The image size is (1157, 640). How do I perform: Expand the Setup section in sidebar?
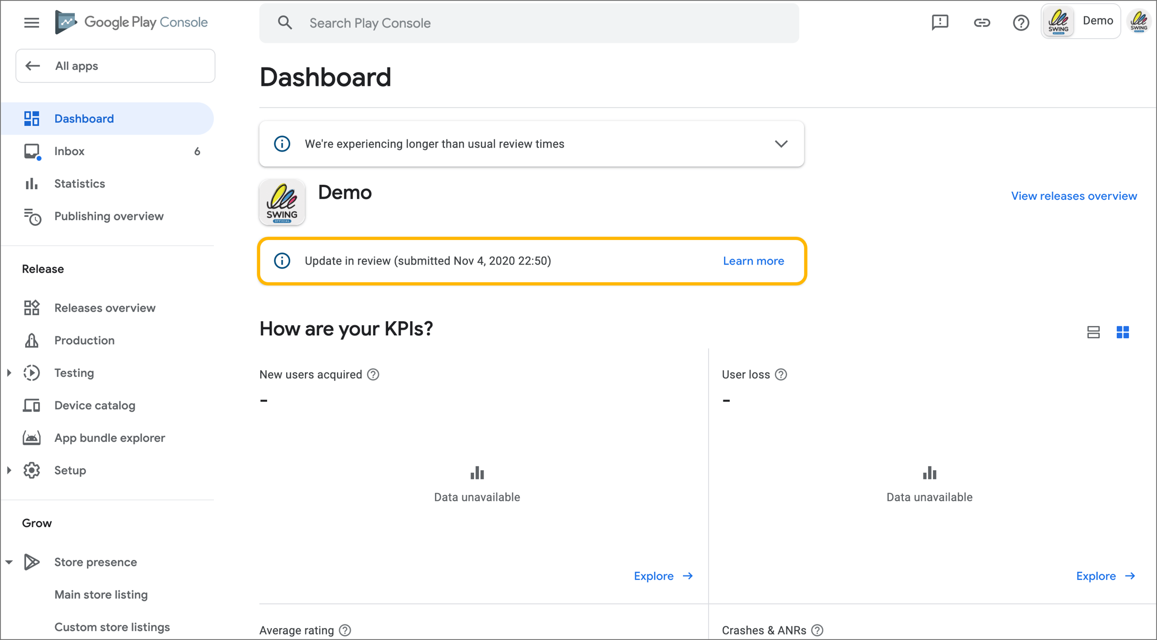9,470
